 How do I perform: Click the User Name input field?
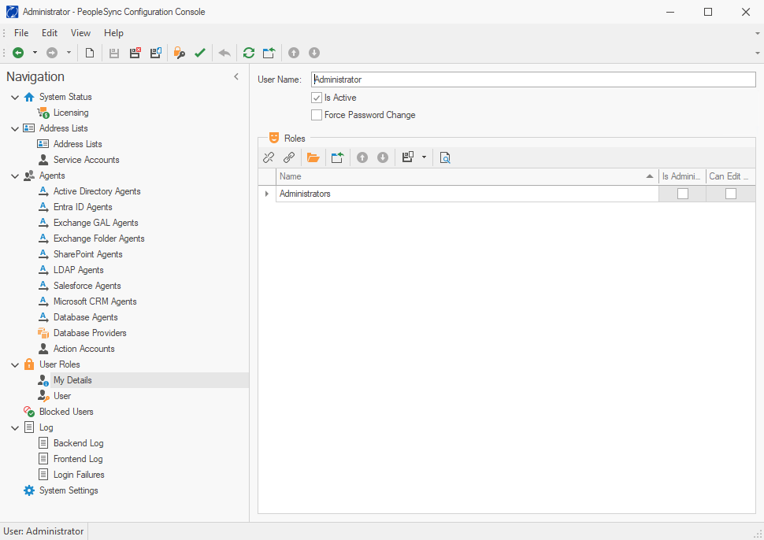pyautogui.click(x=533, y=80)
